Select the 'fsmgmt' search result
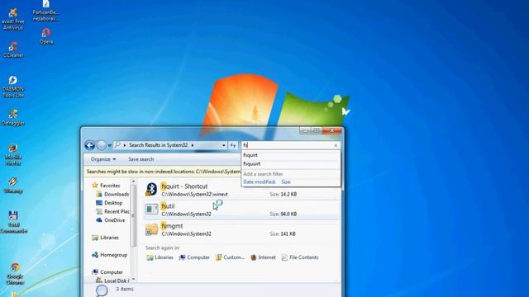Screen dimensions: 529x297 click(241, 229)
